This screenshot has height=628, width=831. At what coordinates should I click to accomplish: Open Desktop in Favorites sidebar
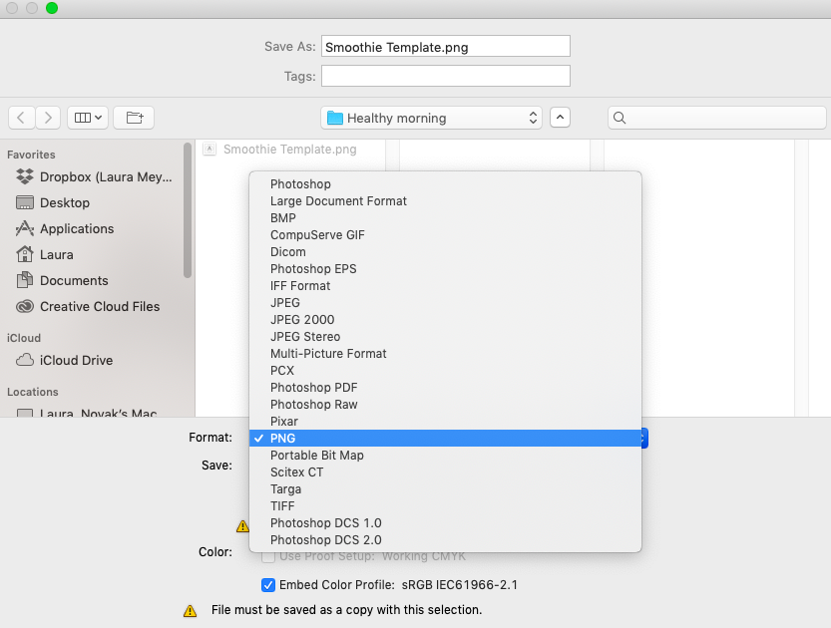pos(53,202)
